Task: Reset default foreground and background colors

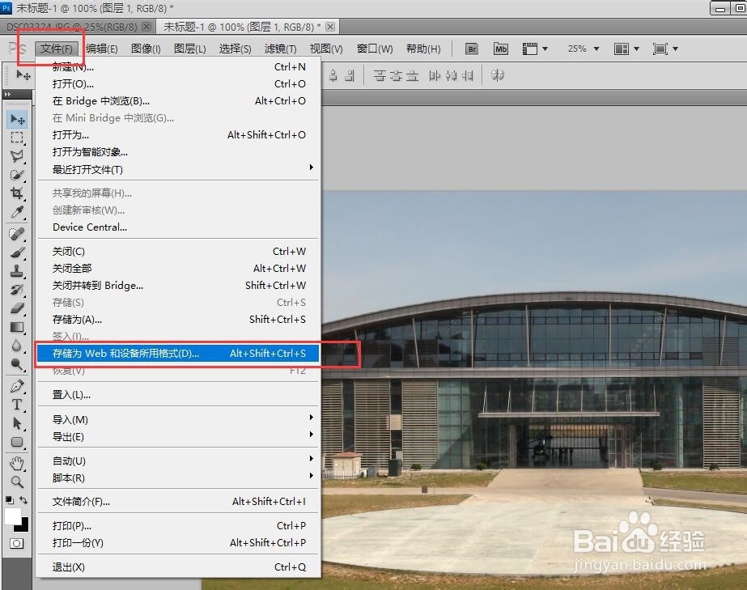Action: tap(10, 500)
